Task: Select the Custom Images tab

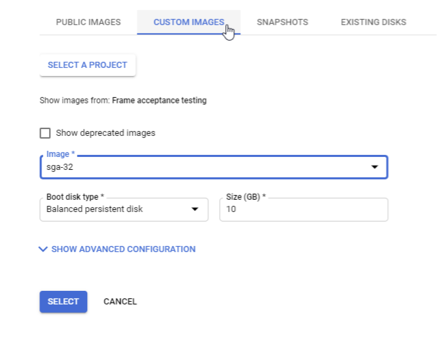Action: [189, 22]
